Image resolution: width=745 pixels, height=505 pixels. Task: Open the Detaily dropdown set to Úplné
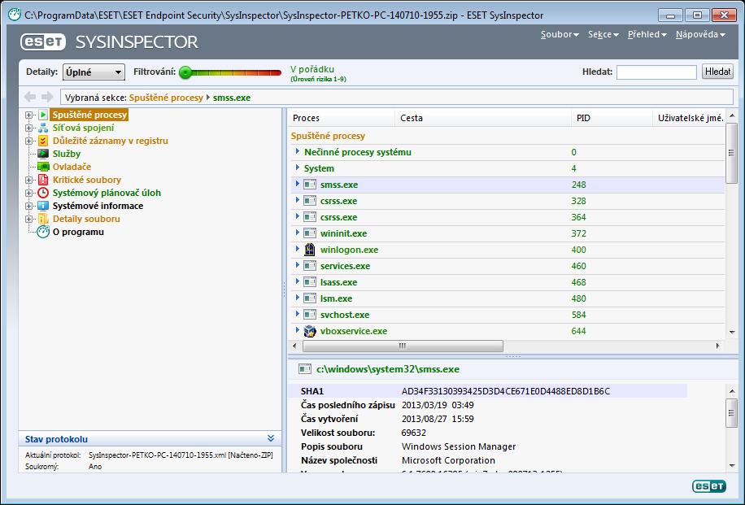pyautogui.click(x=94, y=72)
